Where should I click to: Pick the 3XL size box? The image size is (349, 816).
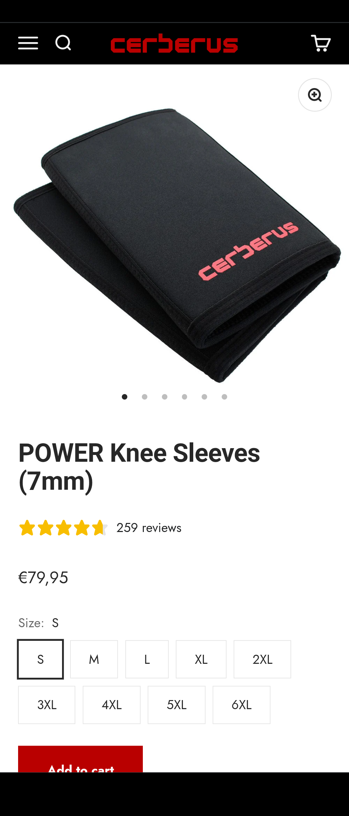click(47, 705)
